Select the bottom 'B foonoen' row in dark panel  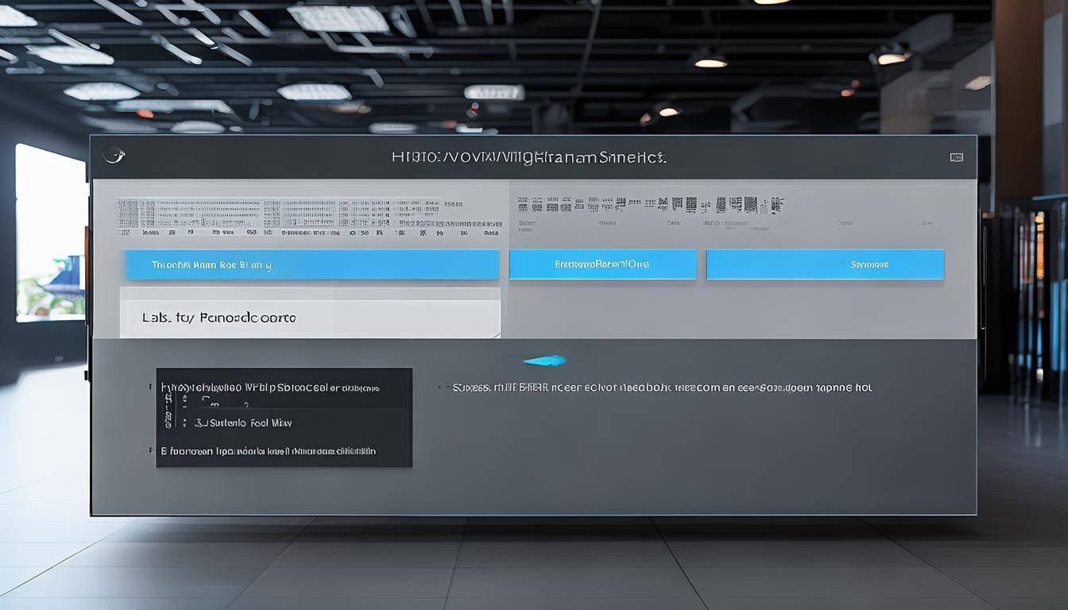click(x=270, y=451)
